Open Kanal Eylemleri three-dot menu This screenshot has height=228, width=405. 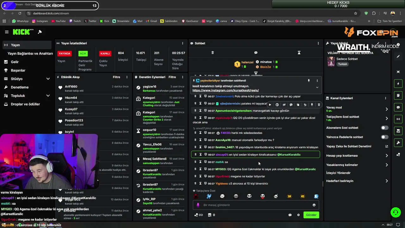coord(385,98)
